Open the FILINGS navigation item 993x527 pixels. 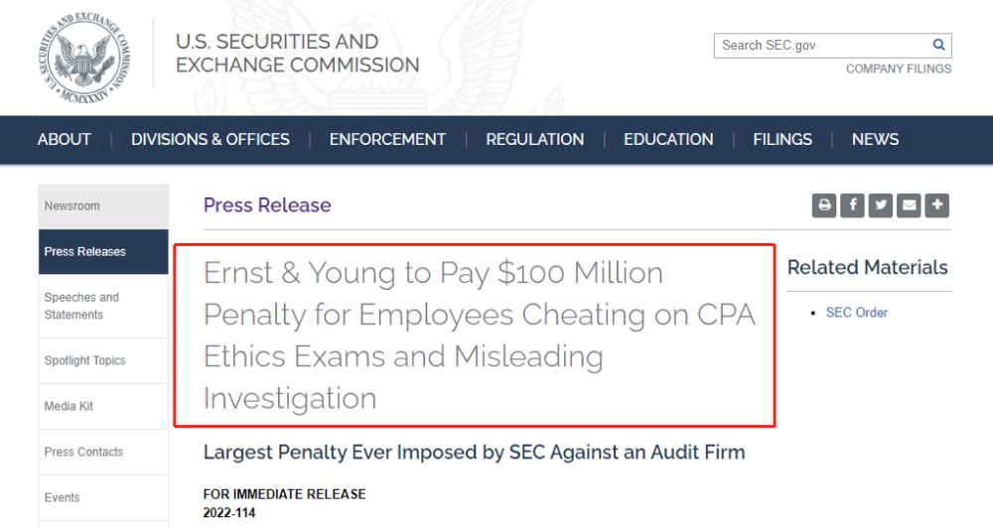[782, 140]
